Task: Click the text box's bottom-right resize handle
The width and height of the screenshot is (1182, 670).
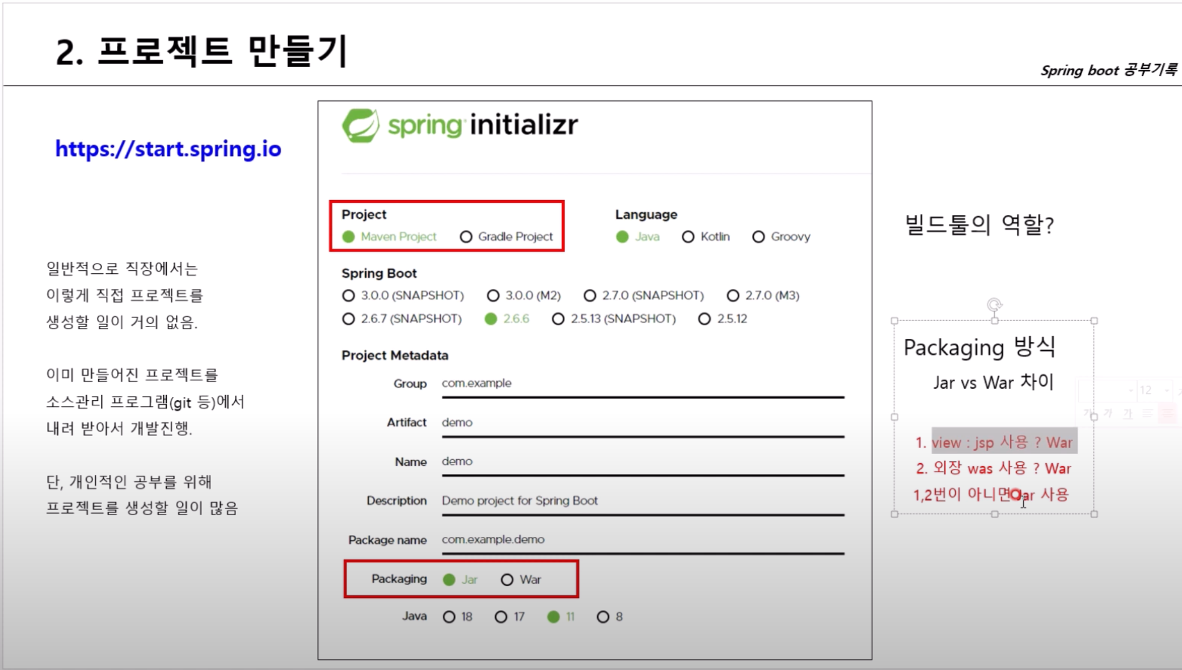Action: coord(1094,514)
